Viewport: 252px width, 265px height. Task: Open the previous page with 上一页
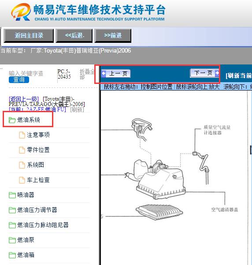(116, 74)
